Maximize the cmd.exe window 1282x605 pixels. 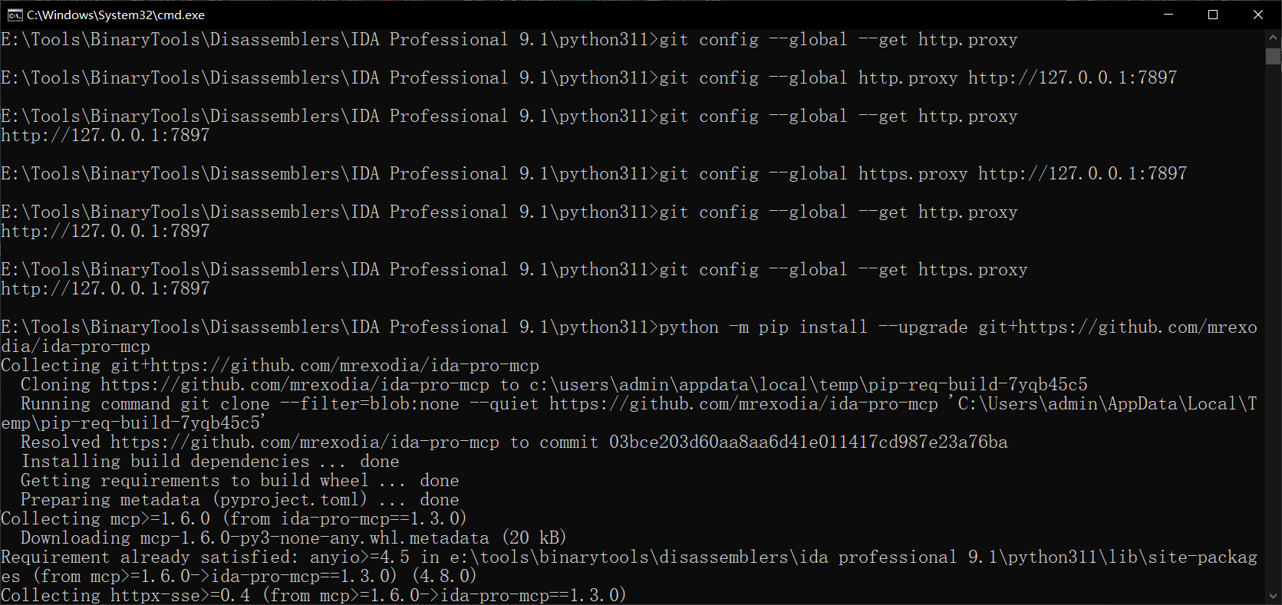click(1213, 15)
